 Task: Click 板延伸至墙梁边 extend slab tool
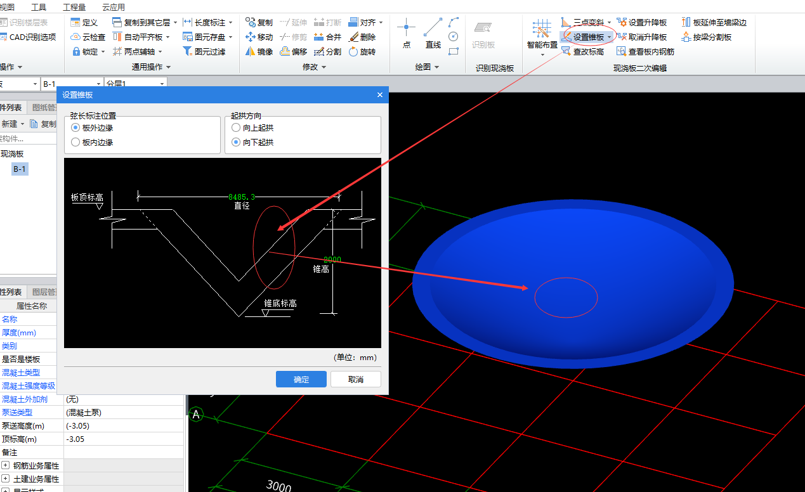click(714, 22)
